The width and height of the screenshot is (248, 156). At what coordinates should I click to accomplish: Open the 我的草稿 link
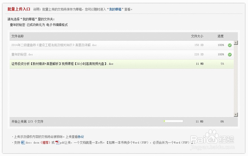115,9
